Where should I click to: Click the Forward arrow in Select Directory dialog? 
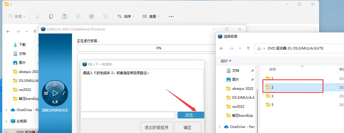[x=231, y=48]
